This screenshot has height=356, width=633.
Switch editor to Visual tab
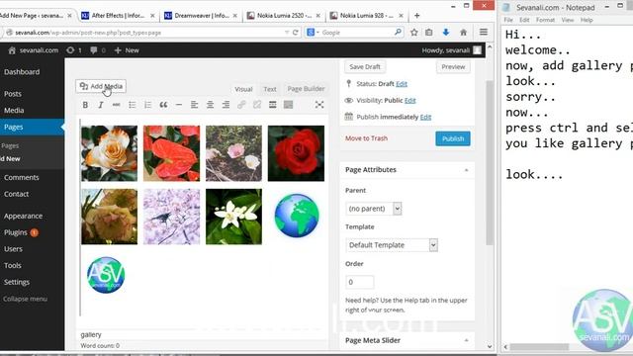[243, 89]
